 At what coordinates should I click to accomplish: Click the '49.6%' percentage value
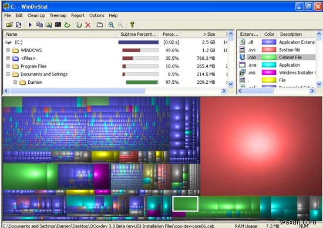pyautogui.click(x=172, y=50)
